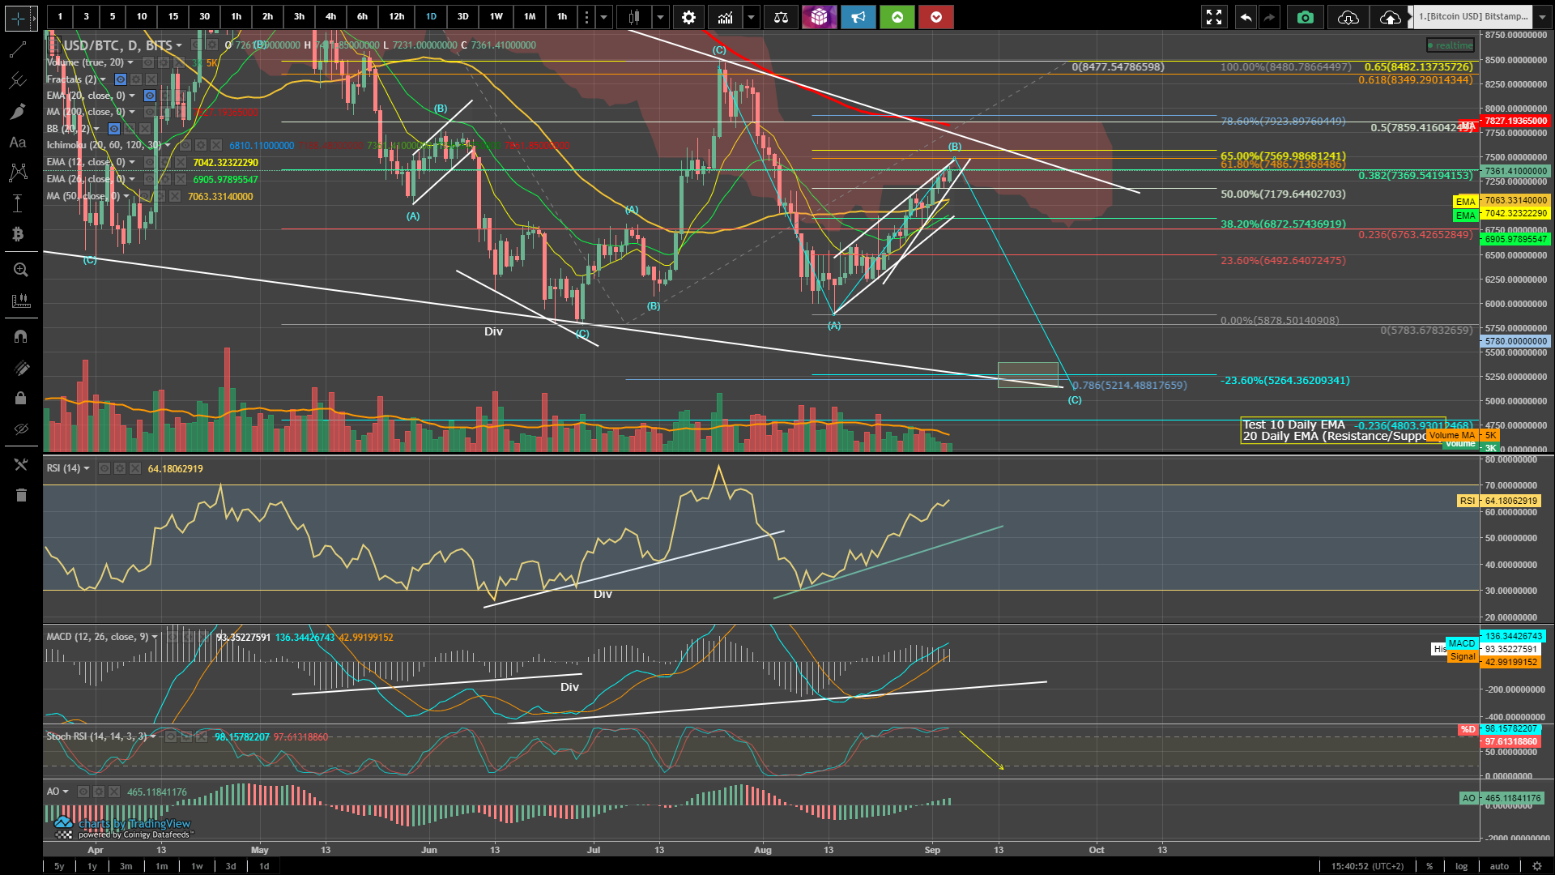The width and height of the screenshot is (1555, 875).
Task: Expand the USD/BTC symbol dropdown arrow
Action: pos(179,45)
